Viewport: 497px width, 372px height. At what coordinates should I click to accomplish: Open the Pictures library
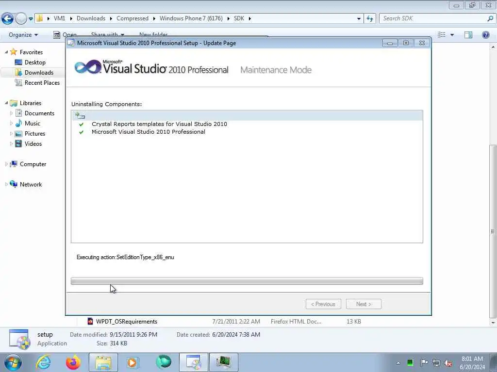tap(35, 134)
